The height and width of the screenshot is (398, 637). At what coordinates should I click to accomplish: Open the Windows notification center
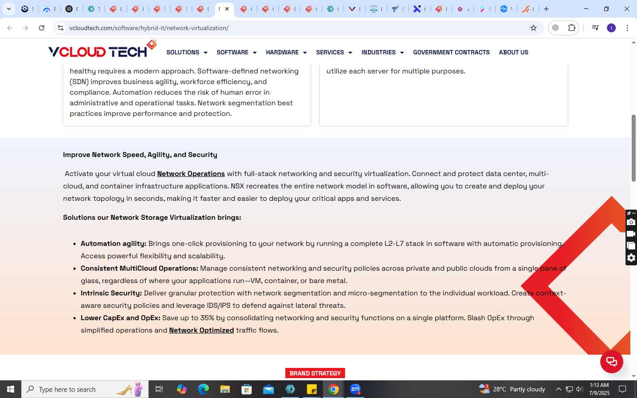click(622, 389)
